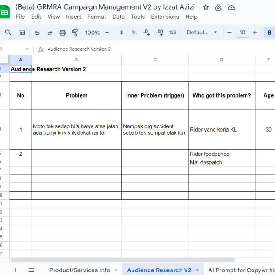The height and width of the screenshot is (275, 275).
Task: Click the move to Drive folder icon
Action: pos(218,7)
